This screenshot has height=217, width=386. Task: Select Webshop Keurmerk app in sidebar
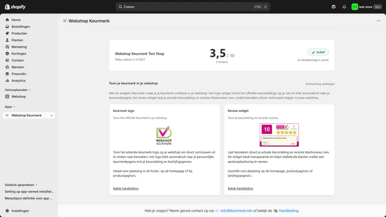point(29,115)
